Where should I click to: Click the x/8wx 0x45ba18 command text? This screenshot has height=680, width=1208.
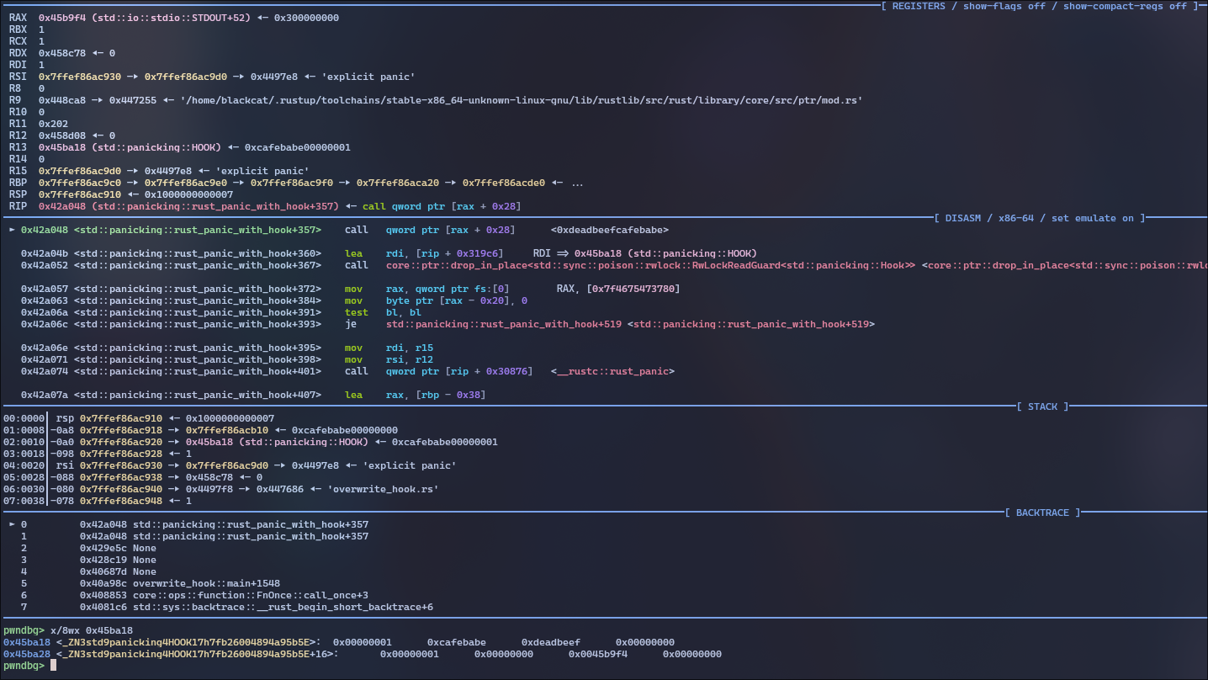pyautogui.click(x=91, y=630)
